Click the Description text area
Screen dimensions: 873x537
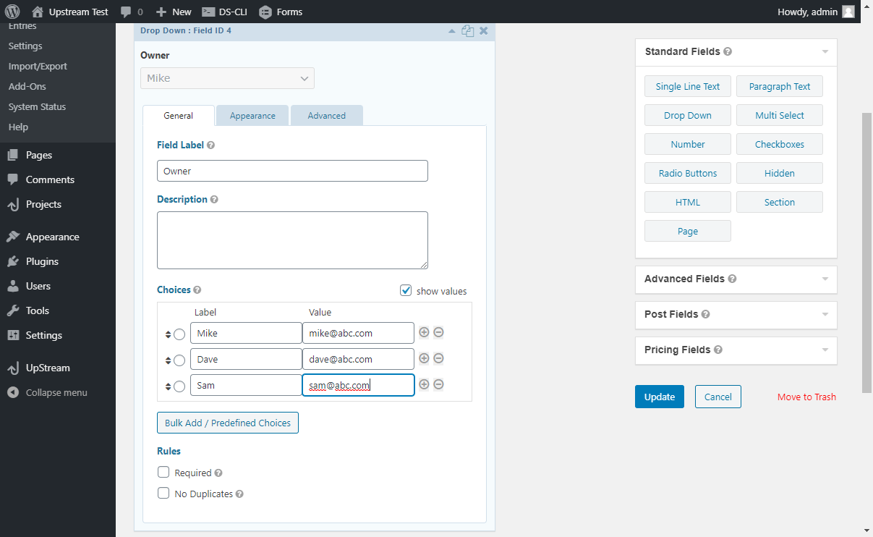(x=292, y=240)
